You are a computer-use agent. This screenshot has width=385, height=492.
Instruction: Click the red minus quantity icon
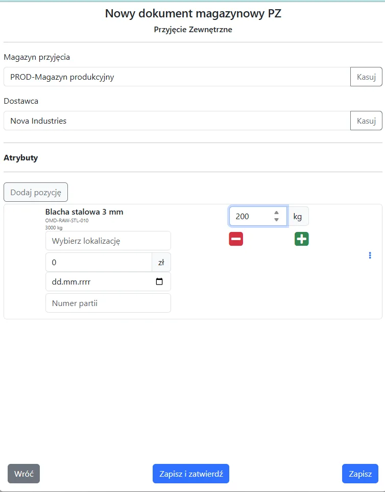pos(236,239)
